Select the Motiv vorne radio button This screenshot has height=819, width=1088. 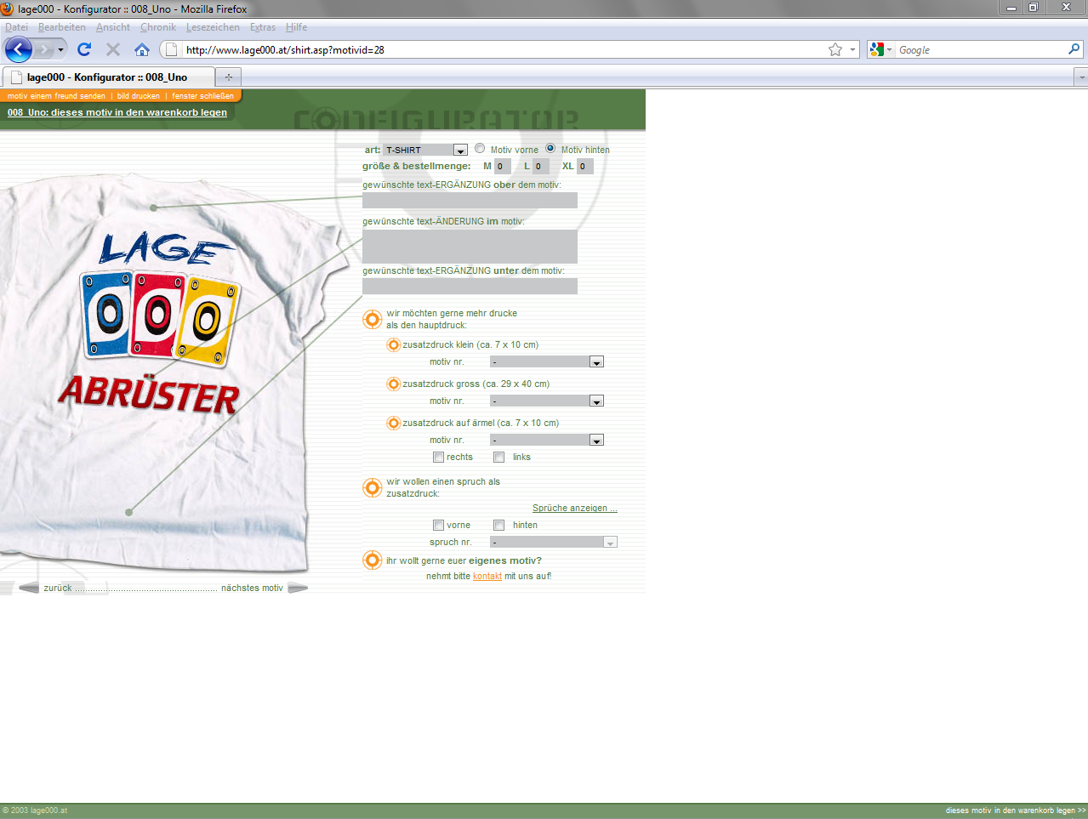(480, 148)
